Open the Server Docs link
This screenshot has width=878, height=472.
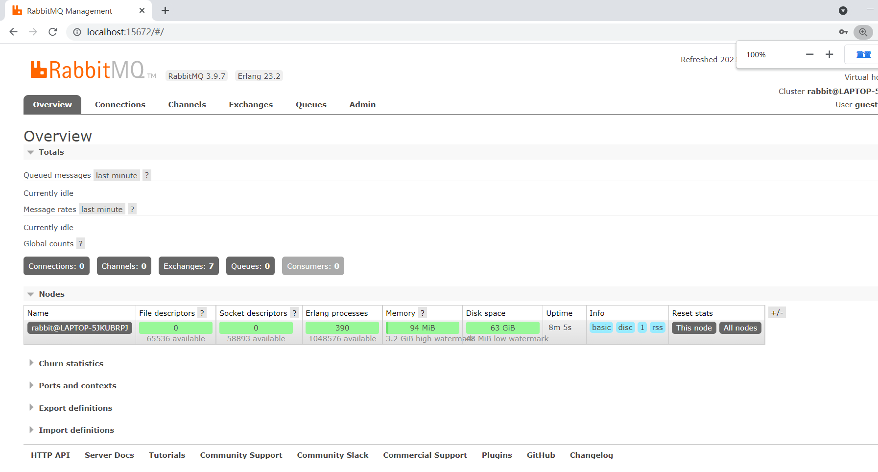109,455
